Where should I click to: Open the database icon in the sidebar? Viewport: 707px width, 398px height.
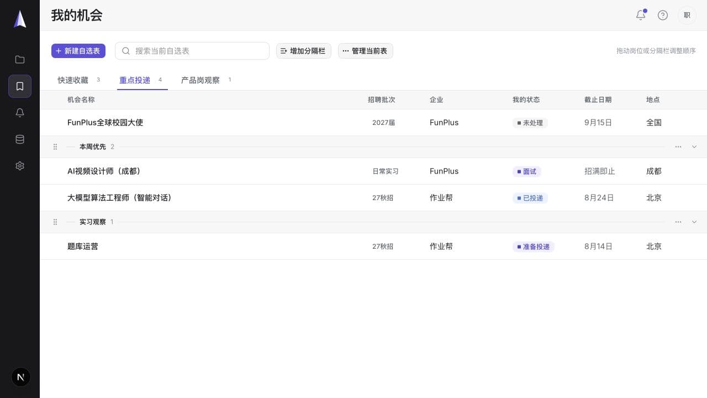[x=20, y=139]
